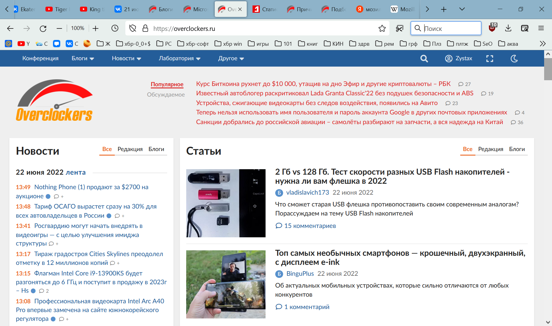Filter articles by Редакция

pyautogui.click(x=491, y=149)
